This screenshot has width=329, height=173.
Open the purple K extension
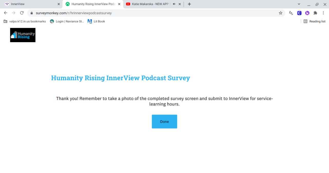(x=307, y=13)
